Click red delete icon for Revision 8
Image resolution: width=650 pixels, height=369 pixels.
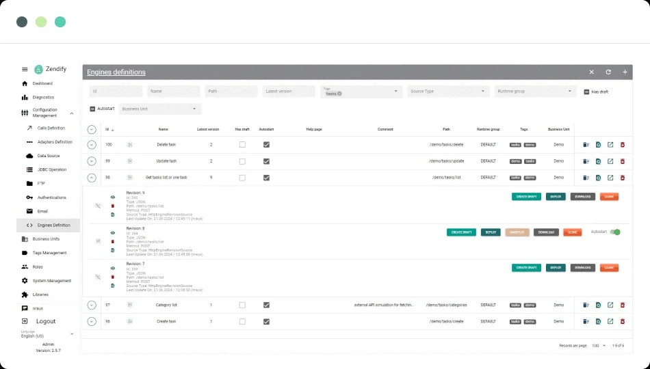click(113, 241)
